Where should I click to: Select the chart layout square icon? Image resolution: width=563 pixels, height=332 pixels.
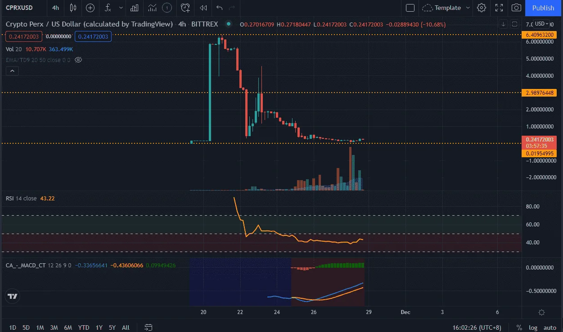point(410,8)
